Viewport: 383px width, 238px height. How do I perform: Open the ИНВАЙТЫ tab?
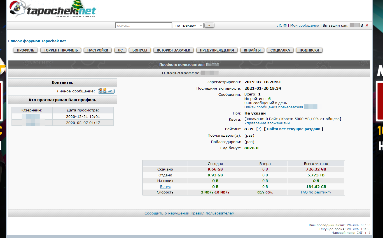(252, 50)
